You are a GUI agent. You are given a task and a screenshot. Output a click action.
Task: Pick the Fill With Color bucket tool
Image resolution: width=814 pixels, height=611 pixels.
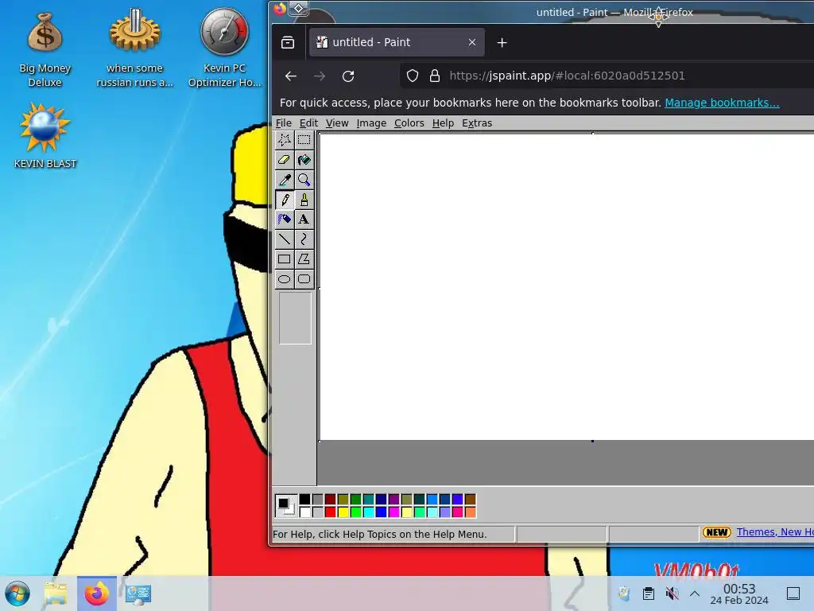tap(304, 159)
